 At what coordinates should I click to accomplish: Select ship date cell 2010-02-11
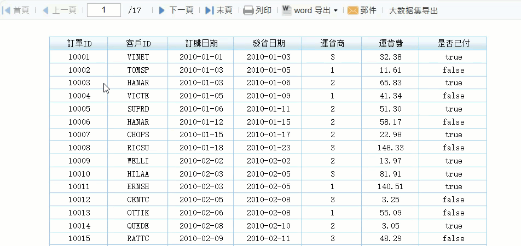[268, 239]
